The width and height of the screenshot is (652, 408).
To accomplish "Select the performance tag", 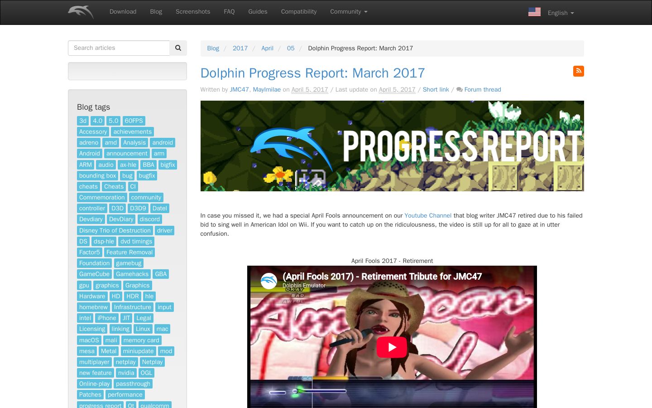I will tap(125, 395).
